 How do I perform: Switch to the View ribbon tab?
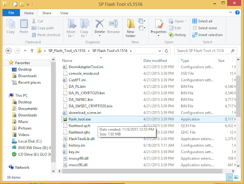coord(64,13)
